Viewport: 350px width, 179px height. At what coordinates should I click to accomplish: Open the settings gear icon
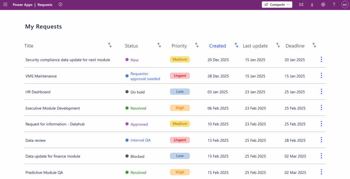click(x=323, y=5)
